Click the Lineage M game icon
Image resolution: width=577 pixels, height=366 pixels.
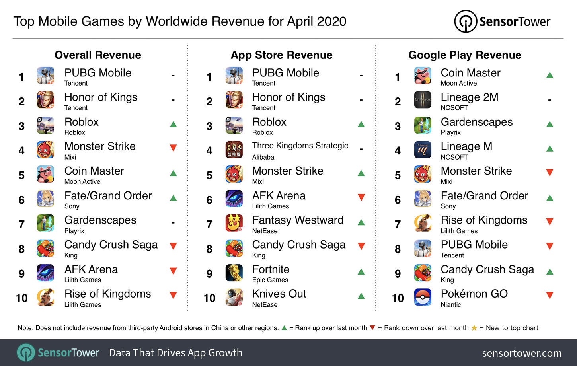[423, 150]
